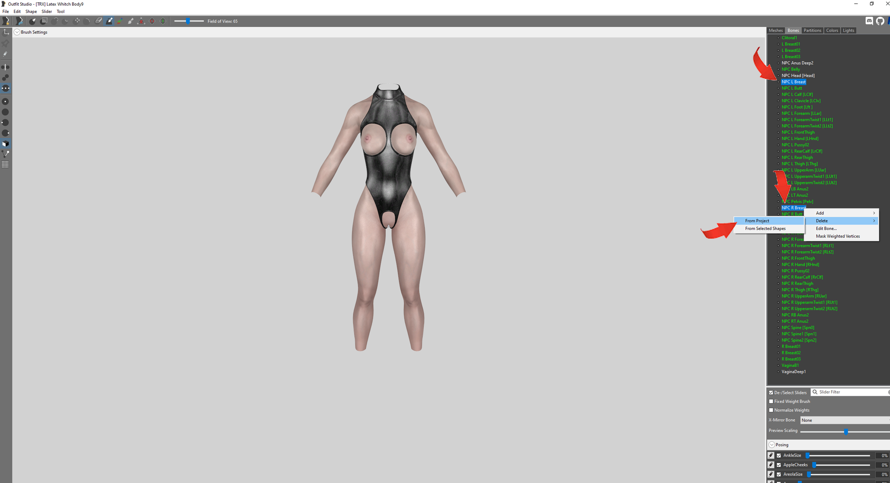Uncheck the AnkleSize slider checkbox

[779, 456]
